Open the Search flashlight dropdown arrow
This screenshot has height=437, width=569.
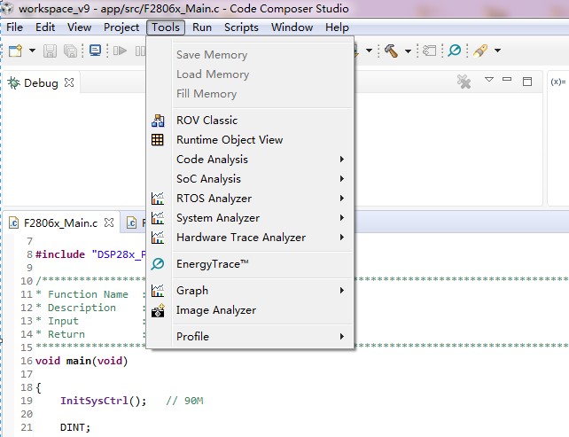(498, 51)
